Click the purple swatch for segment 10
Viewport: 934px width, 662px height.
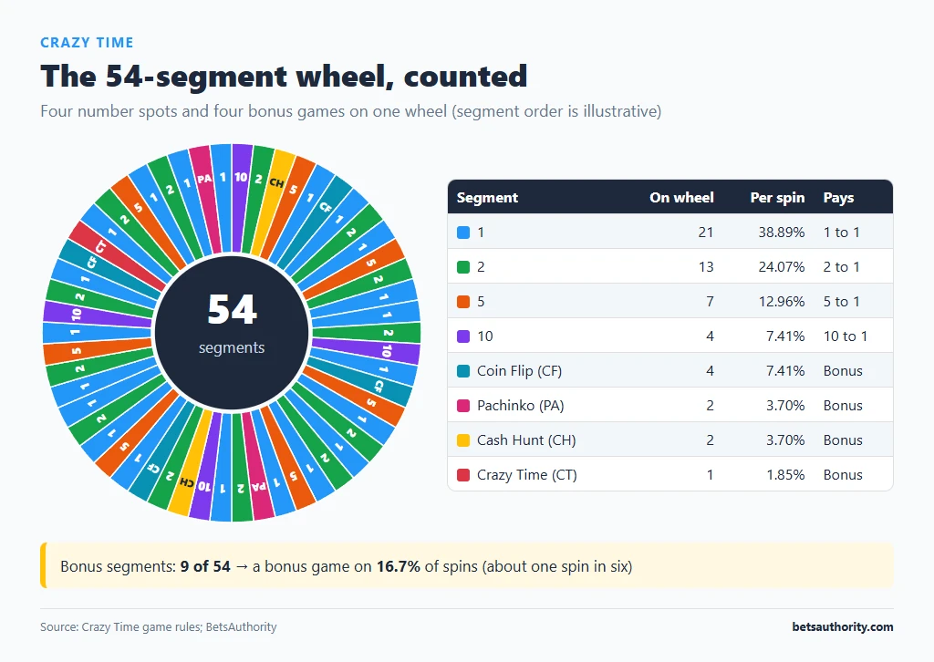pos(462,336)
